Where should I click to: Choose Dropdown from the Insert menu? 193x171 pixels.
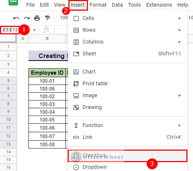pos(128,167)
